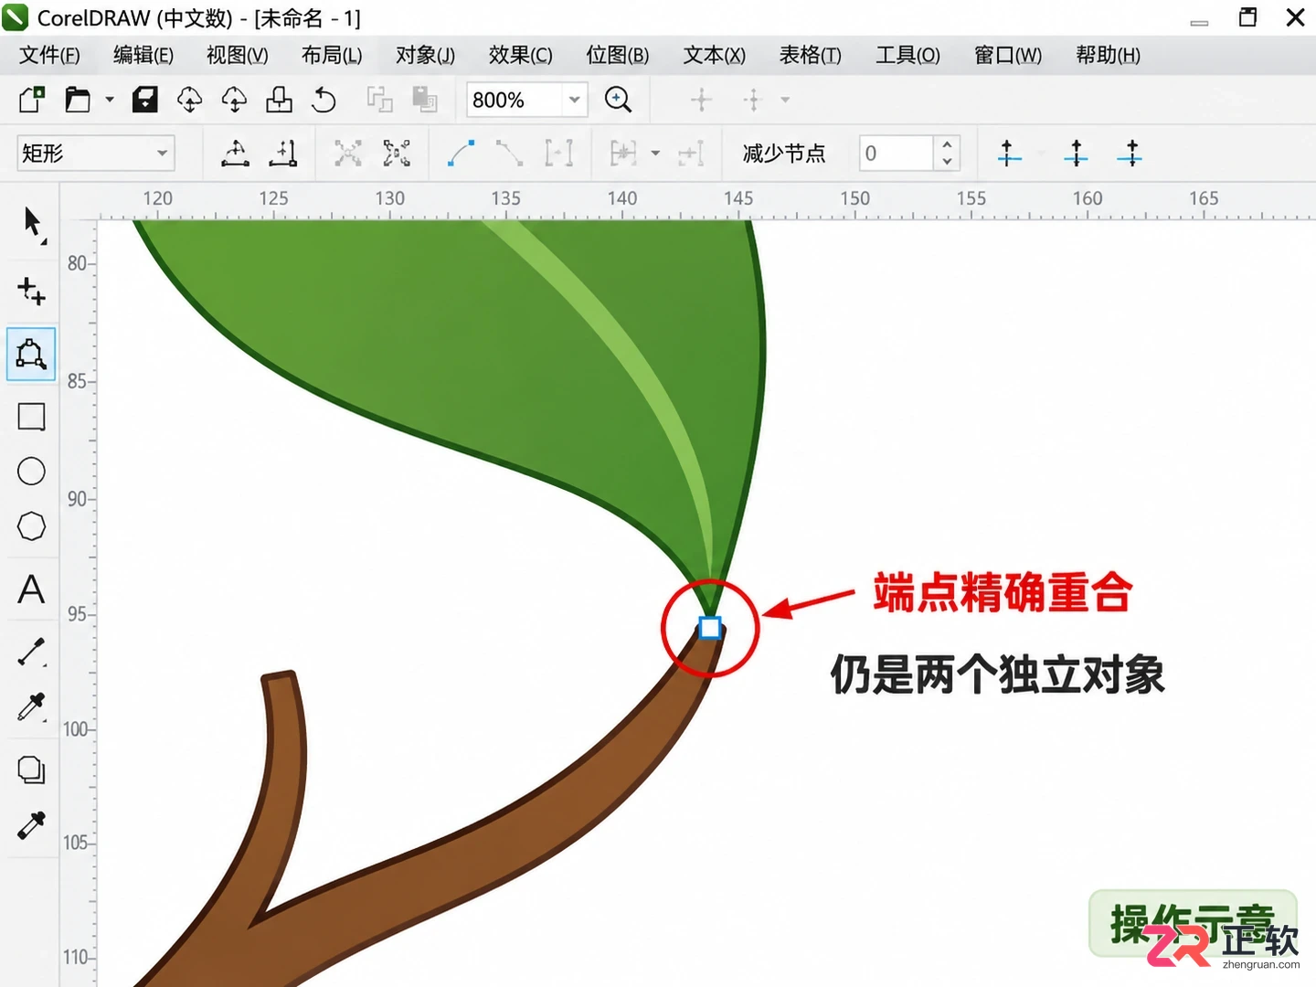Viewport: 1316px width, 987px height.
Task: Click the cloud icon beside Save
Action: click(x=189, y=99)
